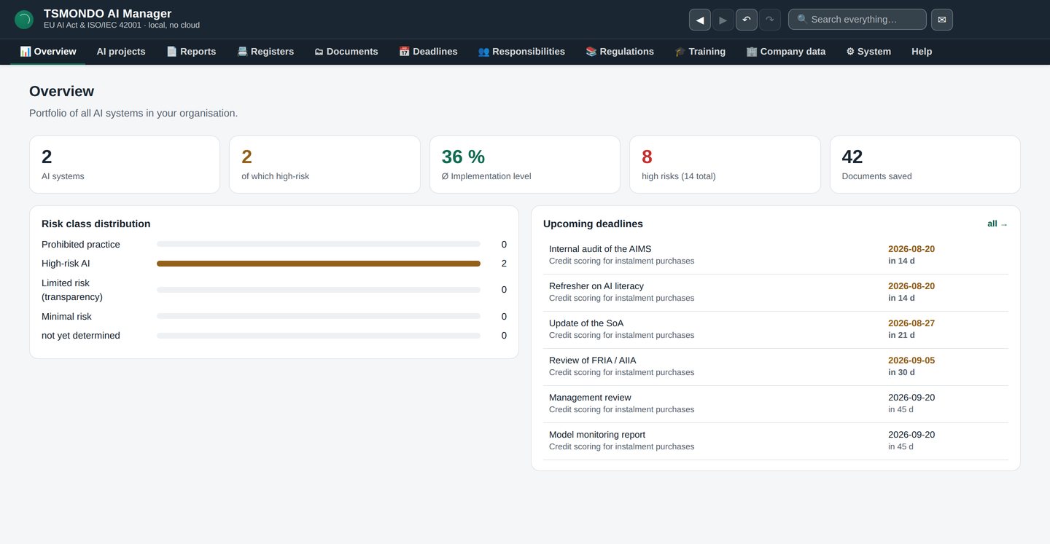Open 'Model monitoring report' deadline
Screen dimensions: 1050x544
point(776,441)
